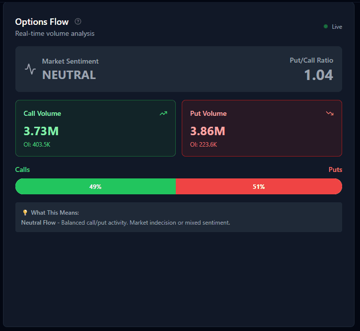Click the Put/Call Ratio label

[x=311, y=60]
